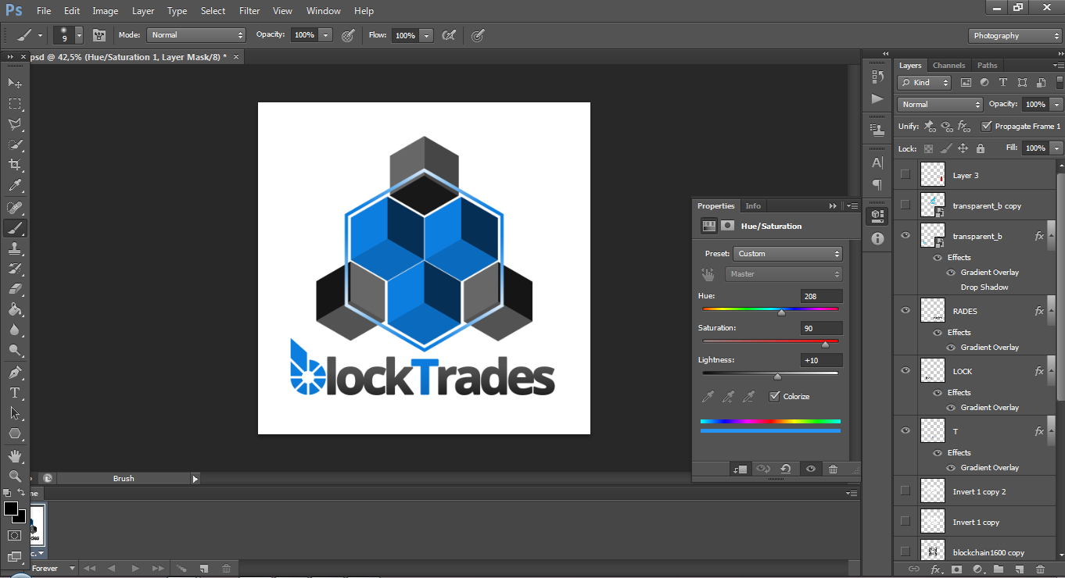Hide the transparent_b layer
This screenshot has height=578, width=1065.
(905, 235)
